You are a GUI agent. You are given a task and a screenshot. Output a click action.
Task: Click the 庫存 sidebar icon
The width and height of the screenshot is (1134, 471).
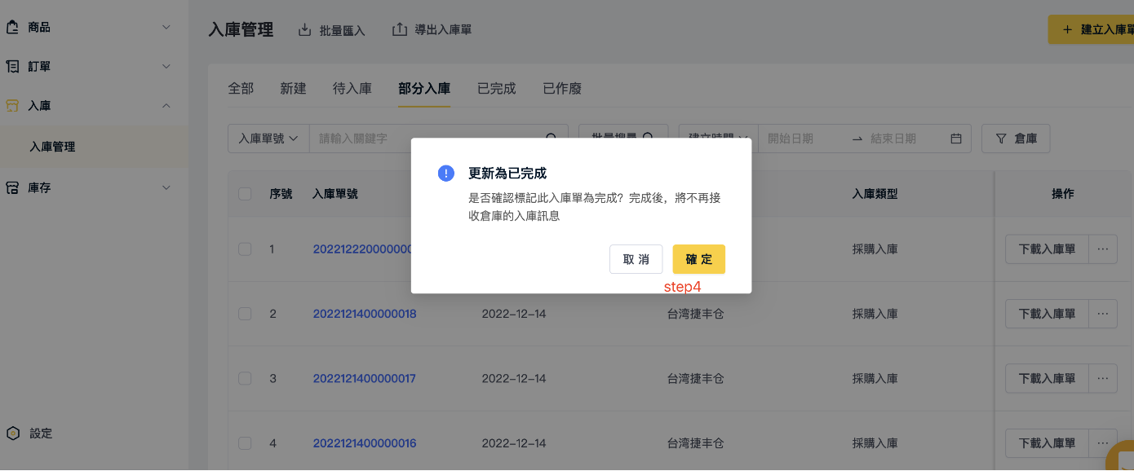(x=12, y=187)
